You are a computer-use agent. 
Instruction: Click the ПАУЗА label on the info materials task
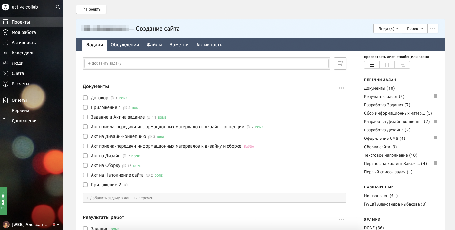(249, 147)
